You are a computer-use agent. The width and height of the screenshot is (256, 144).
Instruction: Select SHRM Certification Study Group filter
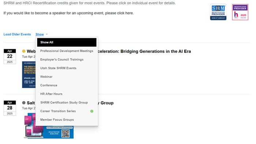[67, 103]
